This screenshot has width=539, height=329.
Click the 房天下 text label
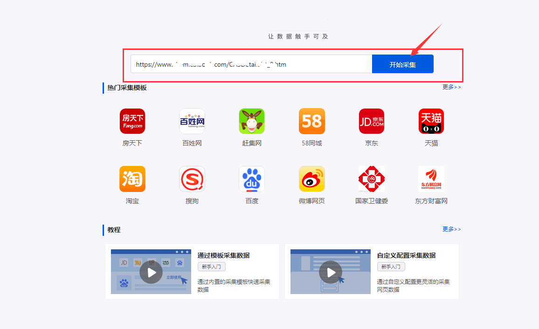coord(132,143)
